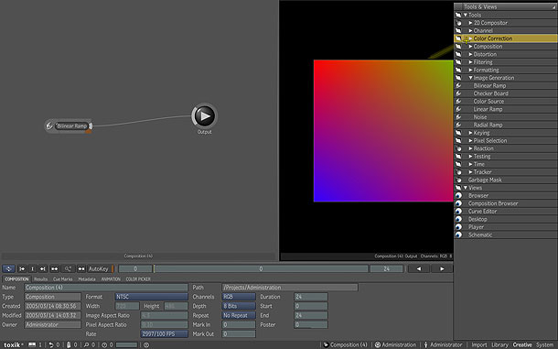
Task: Click the Curve Editor view eye icon
Action: coord(458,212)
